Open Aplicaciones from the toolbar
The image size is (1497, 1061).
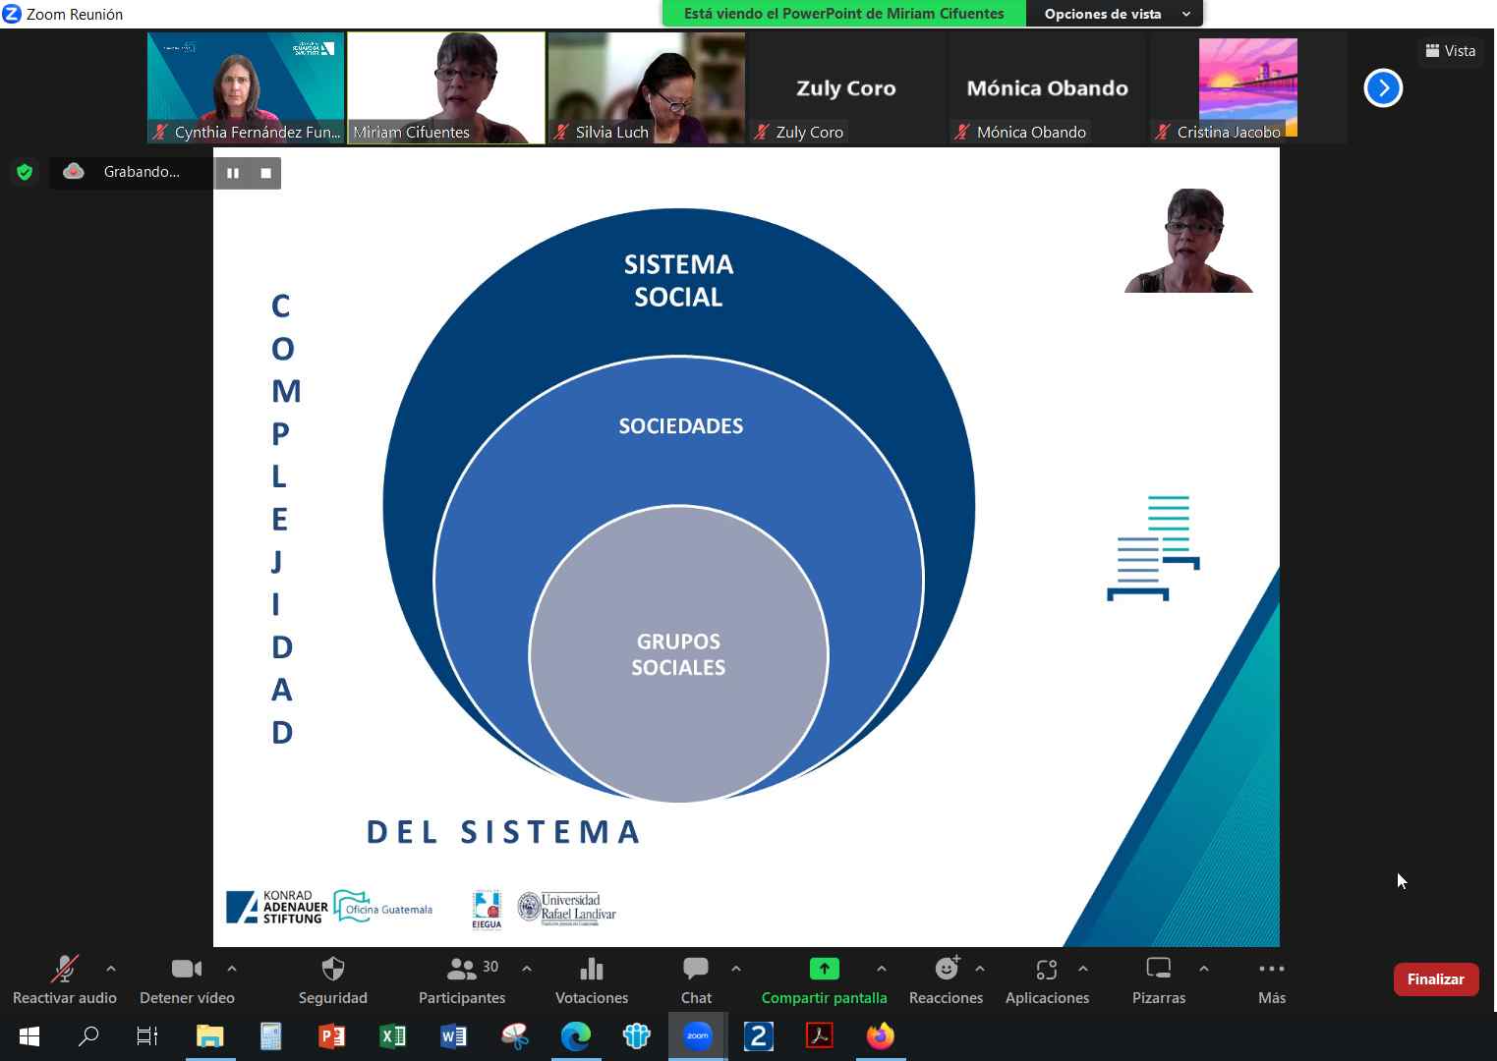1047,970
